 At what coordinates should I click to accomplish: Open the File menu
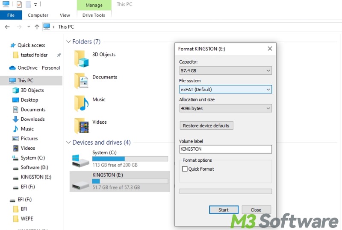point(11,15)
